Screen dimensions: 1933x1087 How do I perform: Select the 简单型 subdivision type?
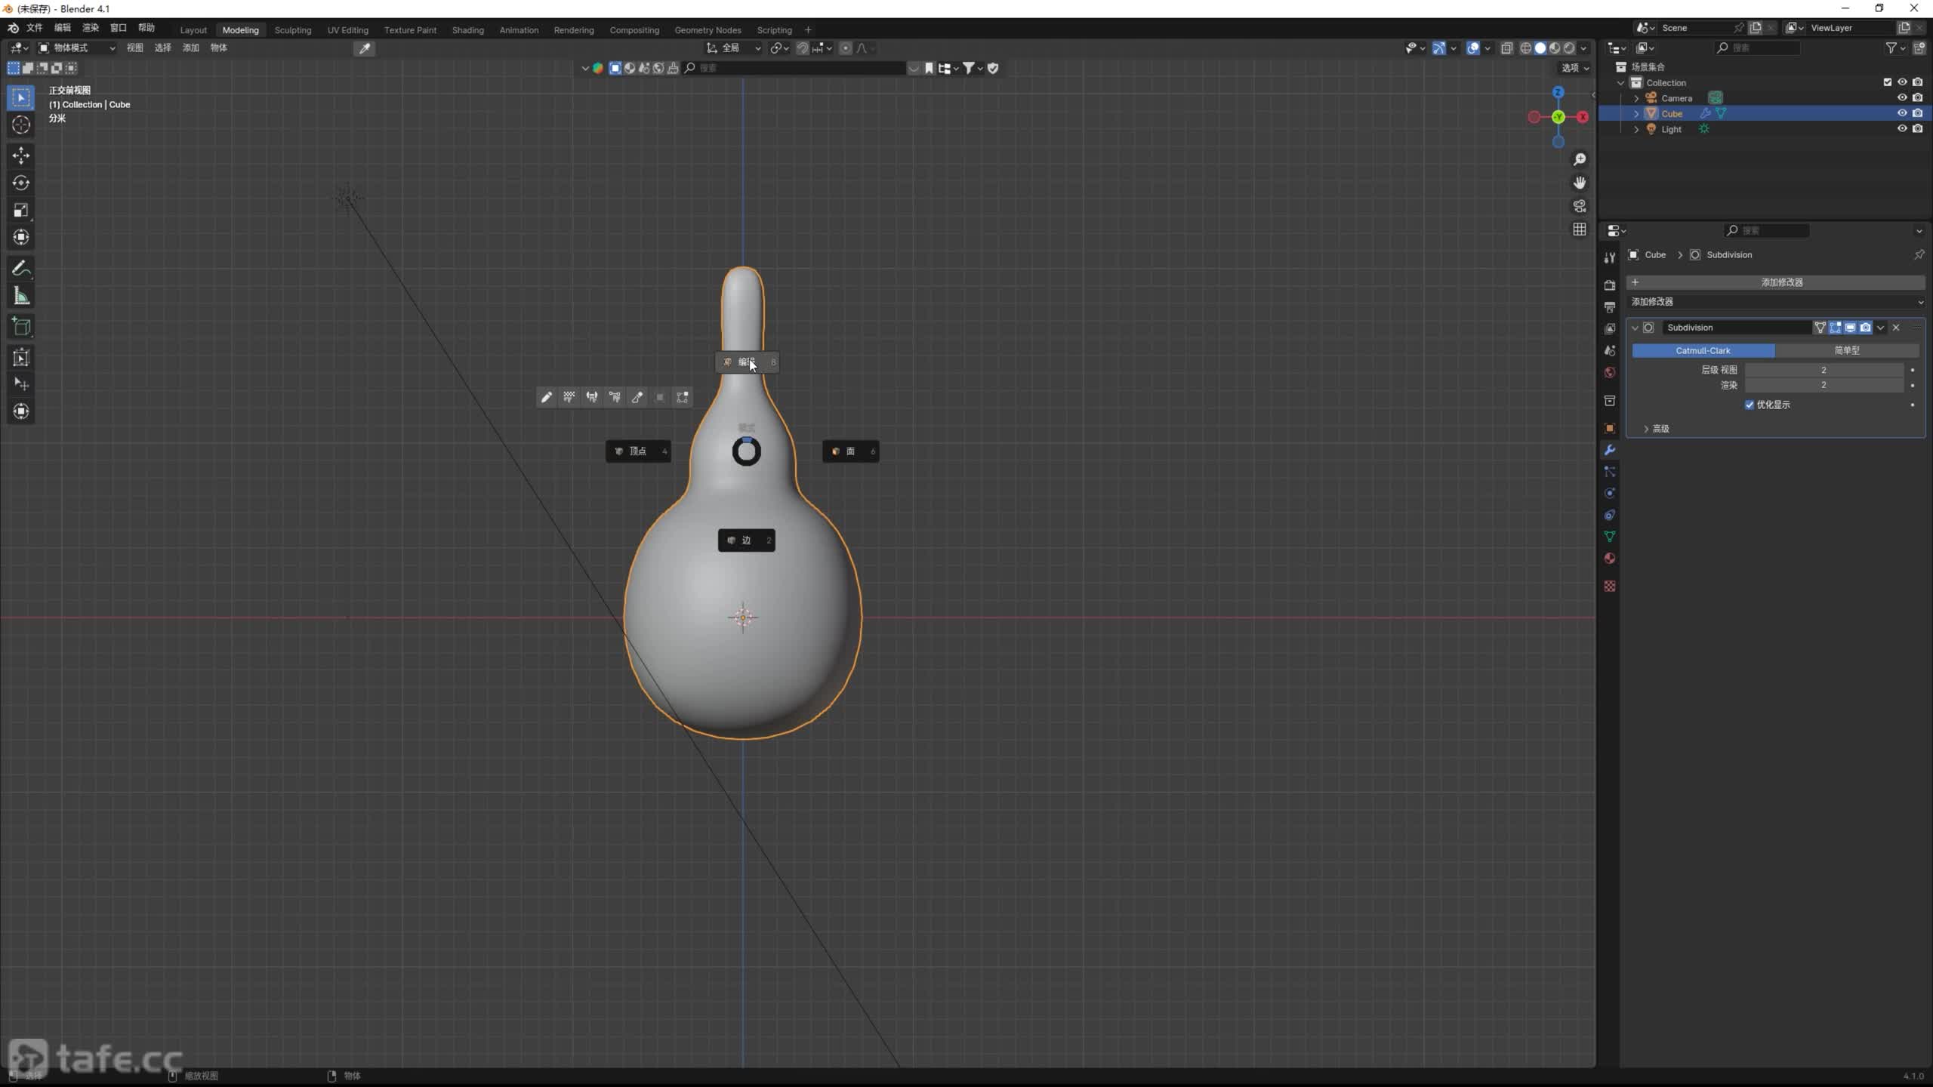[1846, 350]
